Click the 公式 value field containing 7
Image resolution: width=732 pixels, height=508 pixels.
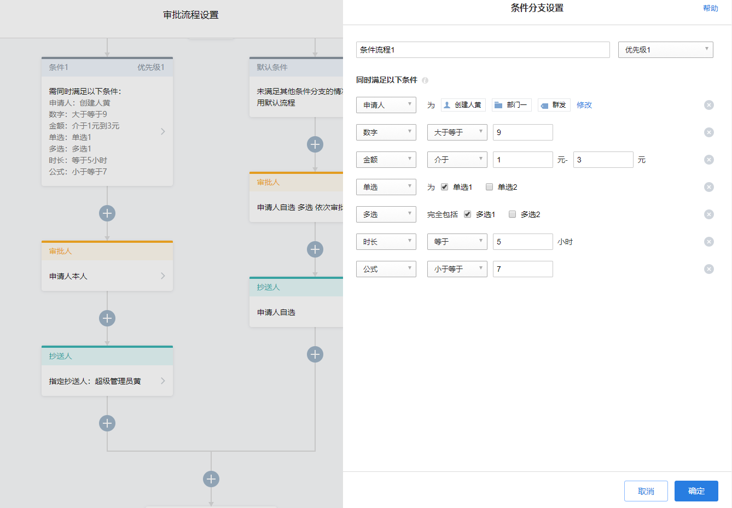pos(523,269)
